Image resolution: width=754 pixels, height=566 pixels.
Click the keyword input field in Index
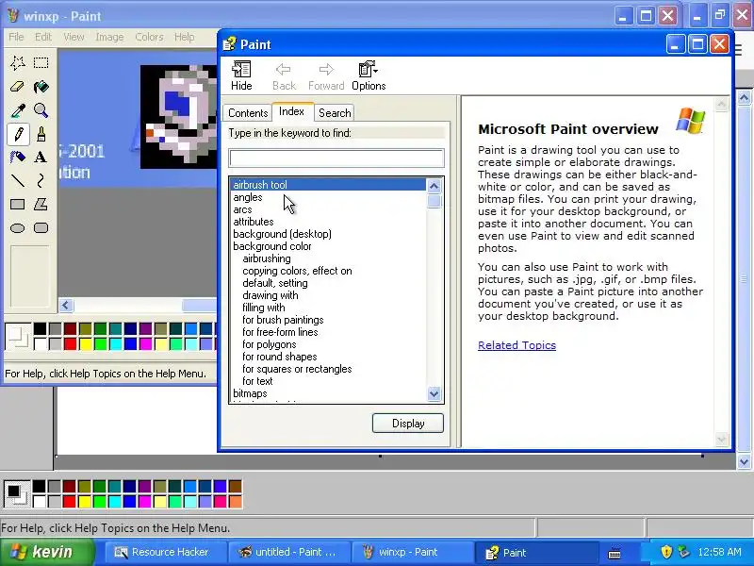[x=336, y=158]
